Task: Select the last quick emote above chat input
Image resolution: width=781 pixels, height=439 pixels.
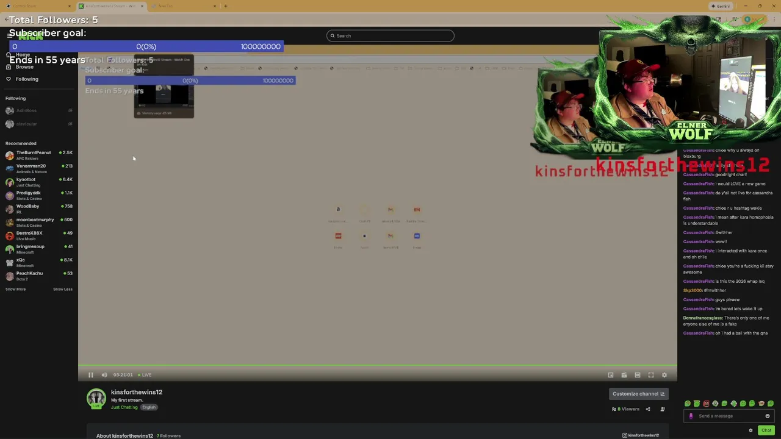Action: (771, 404)
